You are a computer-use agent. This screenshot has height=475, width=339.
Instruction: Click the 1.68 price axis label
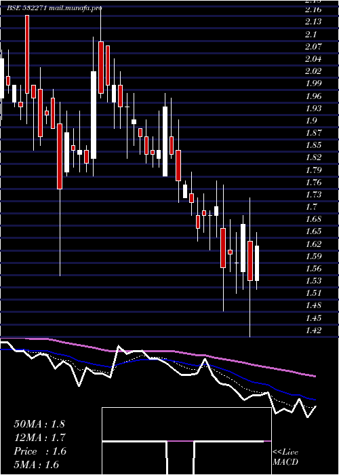[x=313, y=219]
